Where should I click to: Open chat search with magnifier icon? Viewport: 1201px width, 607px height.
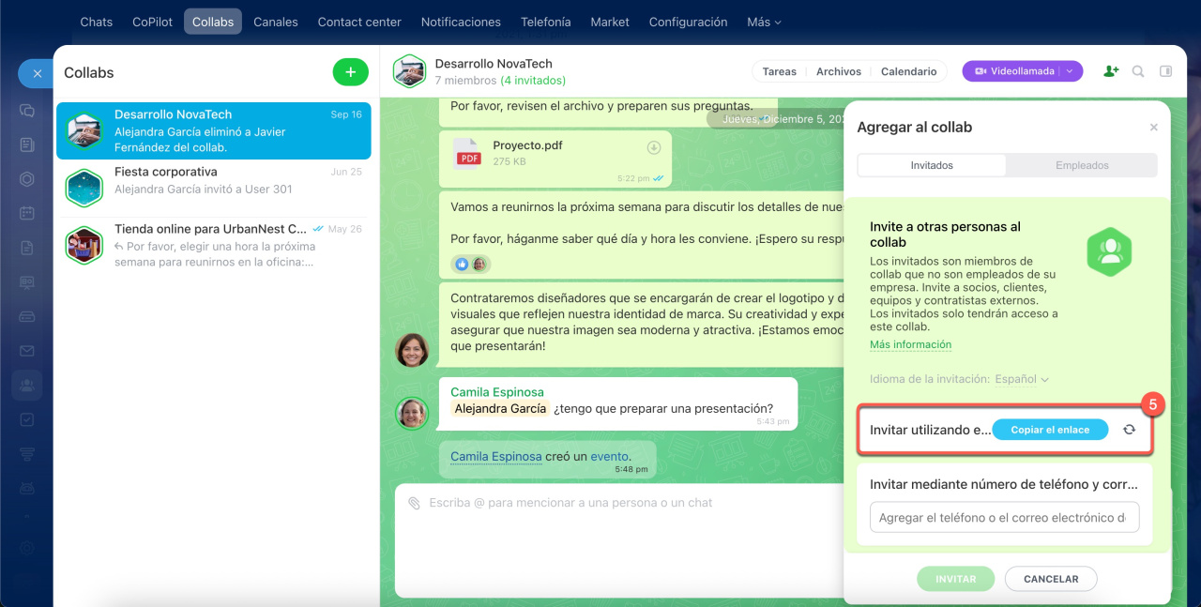[1138, 71]
